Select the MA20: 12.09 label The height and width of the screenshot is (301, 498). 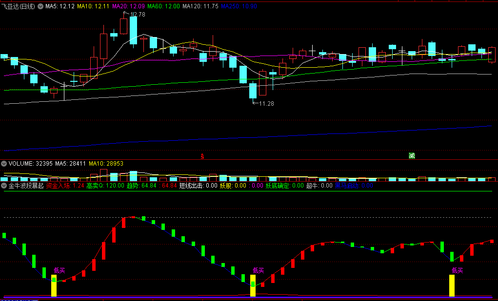point(129,6)
